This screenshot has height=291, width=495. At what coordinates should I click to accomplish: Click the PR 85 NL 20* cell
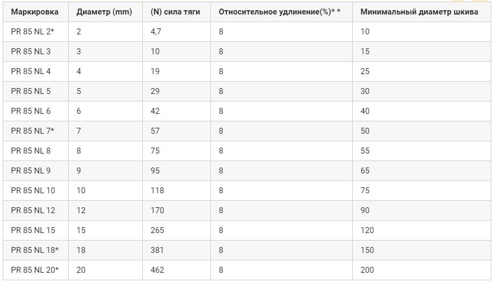point(35,270)
